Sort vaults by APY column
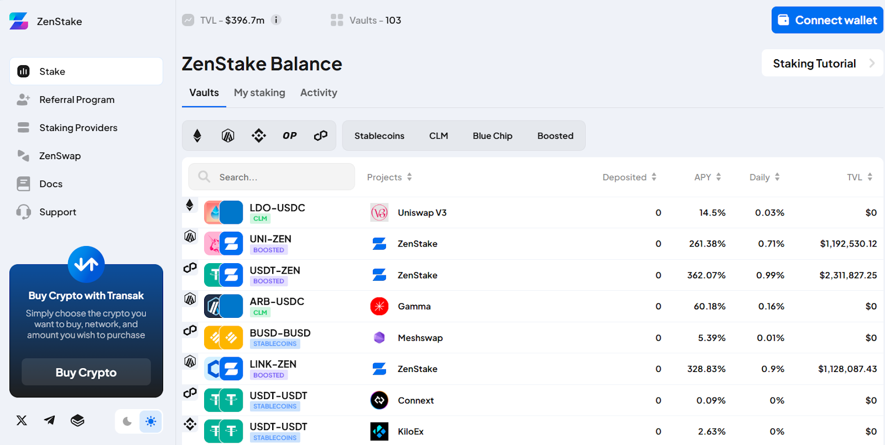 707,177
